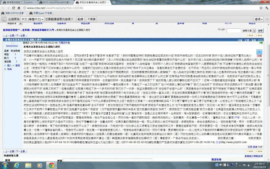Click the '搜索' search button
Image resolution: width=270 pixels, height=169 pixels.
pos(260,31)
